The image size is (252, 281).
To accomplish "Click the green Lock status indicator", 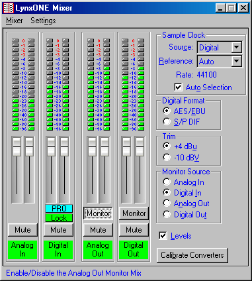I will 59,218.
